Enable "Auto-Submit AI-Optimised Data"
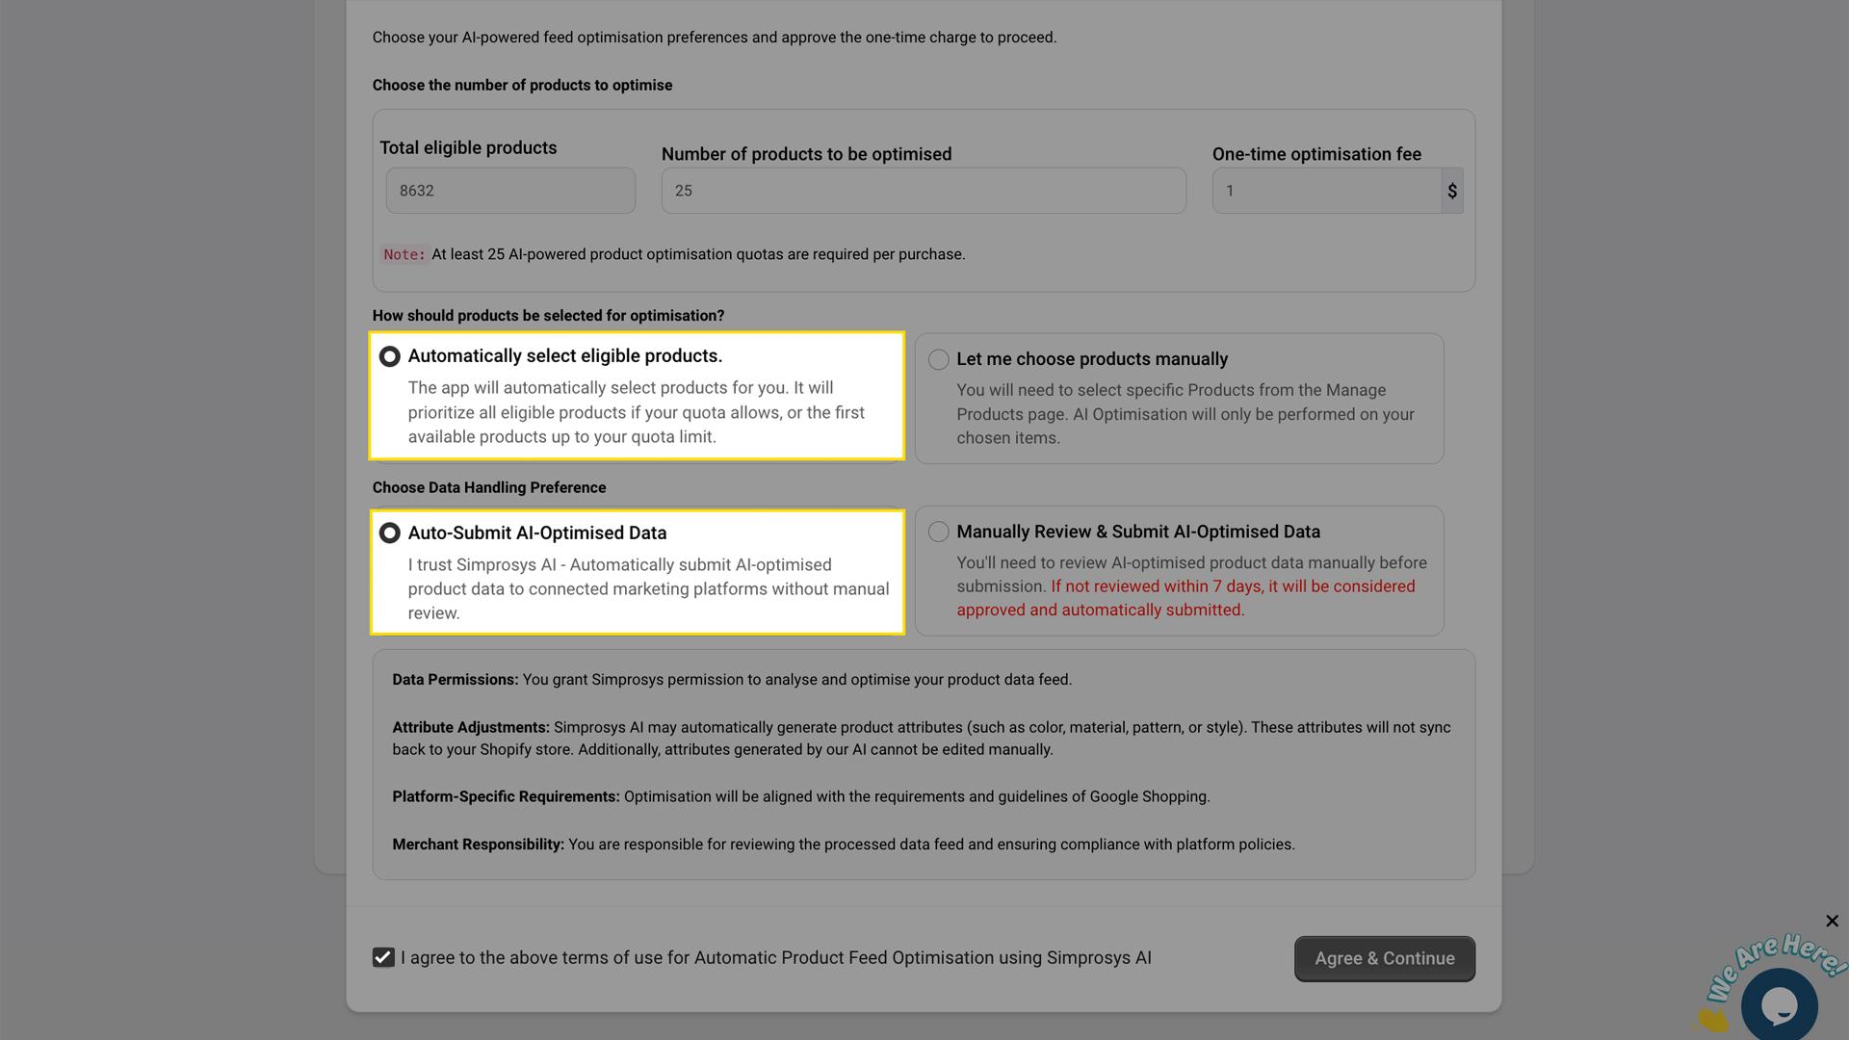Viewport: 1849px width, 1040px height. tap(390, 533)
